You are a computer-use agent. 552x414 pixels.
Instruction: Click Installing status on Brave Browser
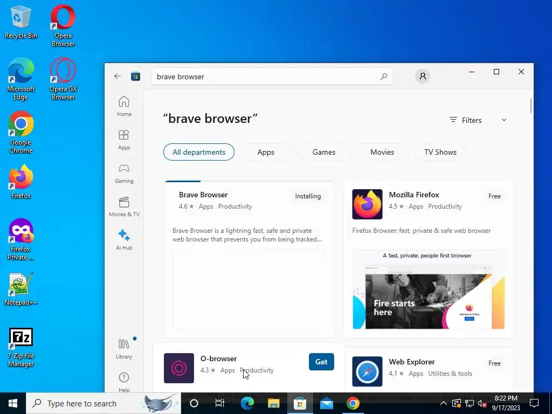(308, 196)
